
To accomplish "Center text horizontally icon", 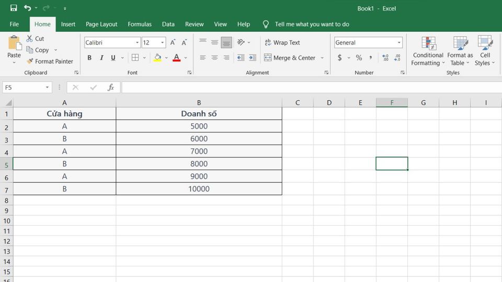I will pyautogui.click(x=214, y=57).
